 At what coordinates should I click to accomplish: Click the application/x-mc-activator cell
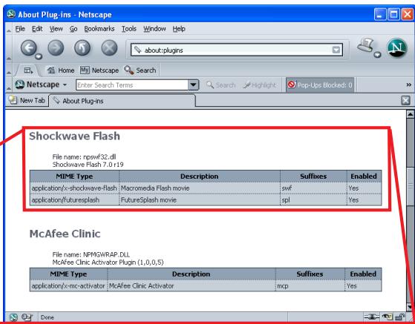pos(68,285)
